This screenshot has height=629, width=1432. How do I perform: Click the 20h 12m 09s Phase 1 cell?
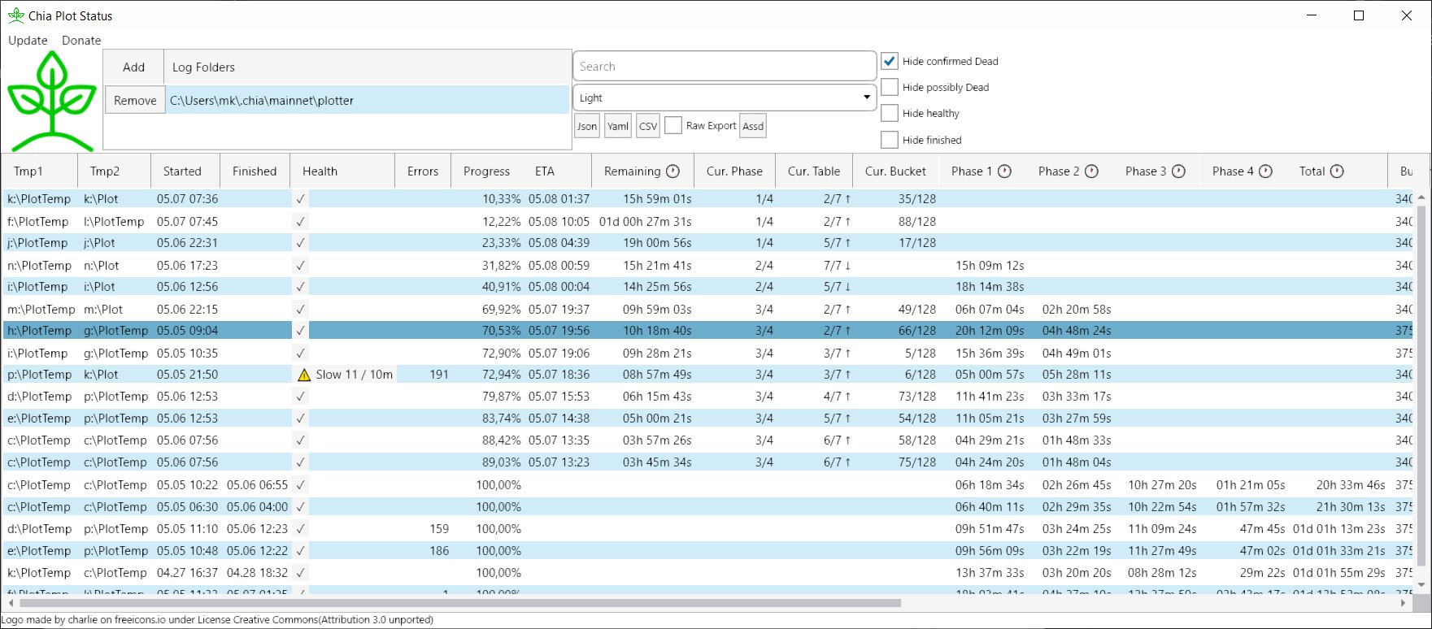[x=990, y=331]
